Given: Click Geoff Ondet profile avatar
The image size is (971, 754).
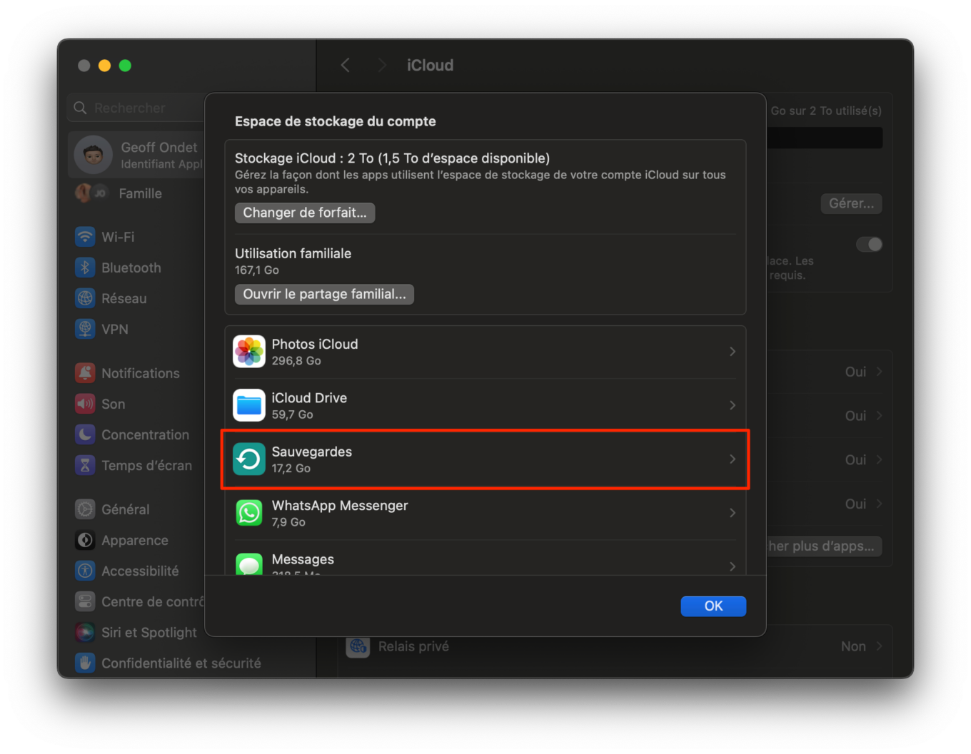Looking at the screenshot, I should (94, 154).
